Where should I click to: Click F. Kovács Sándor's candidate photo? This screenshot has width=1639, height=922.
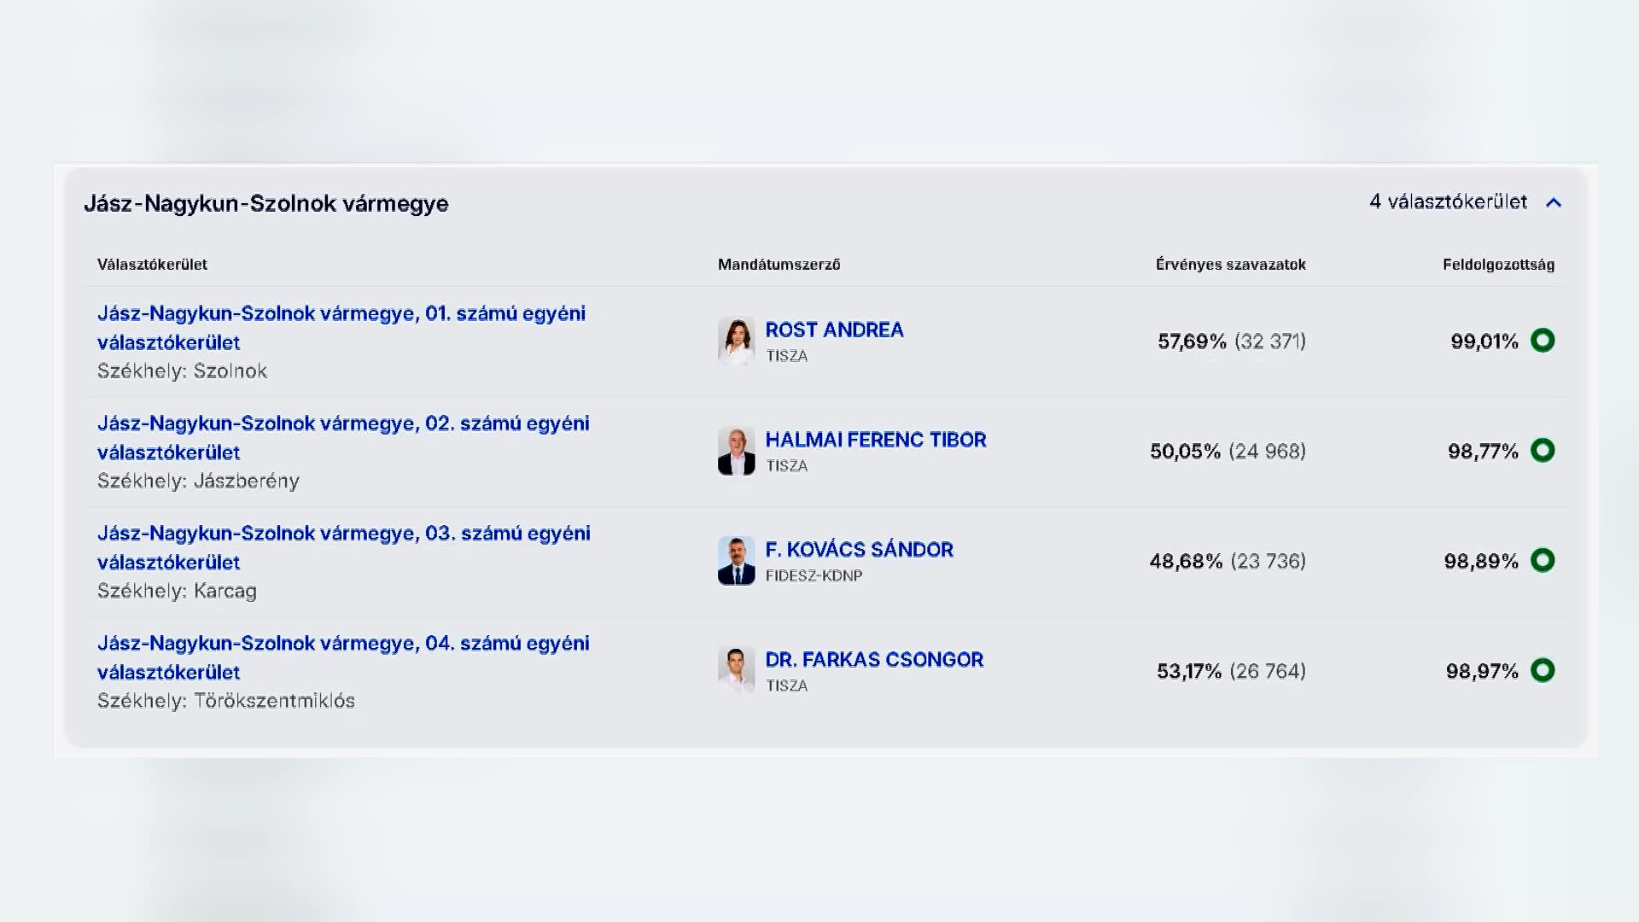[x=736, y=561]
